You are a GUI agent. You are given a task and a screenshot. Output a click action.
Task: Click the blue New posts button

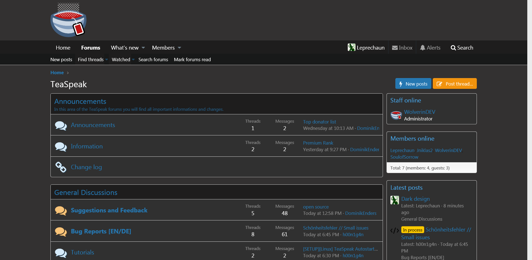point(413,84)
